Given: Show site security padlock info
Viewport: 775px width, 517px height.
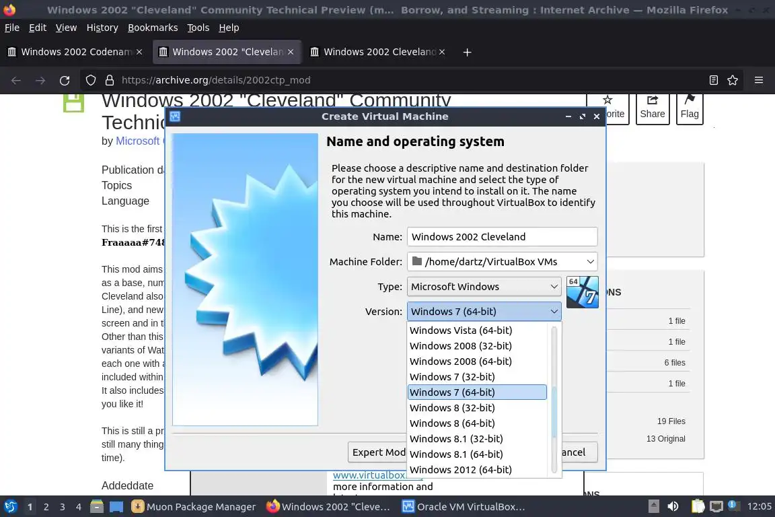Looking at the screenshot, I should [x=110, y=80].
